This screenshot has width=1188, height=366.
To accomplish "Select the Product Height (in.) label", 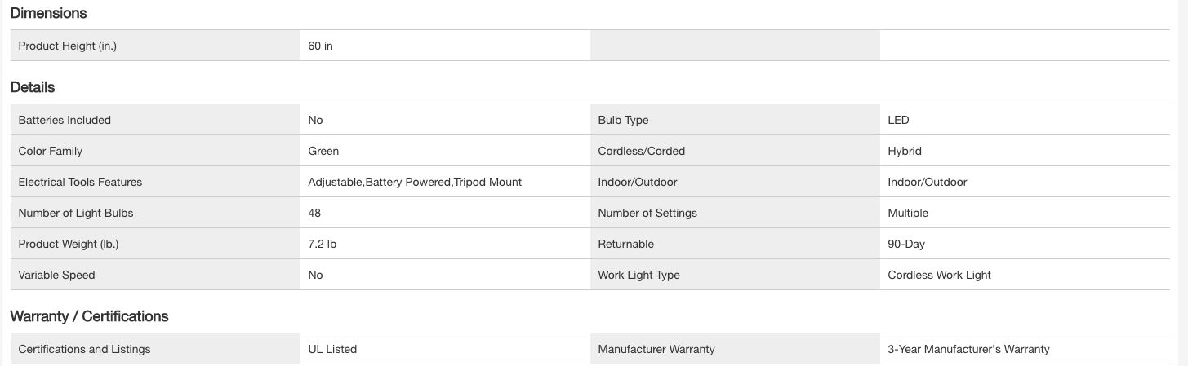I will click(x=68, y=46).
